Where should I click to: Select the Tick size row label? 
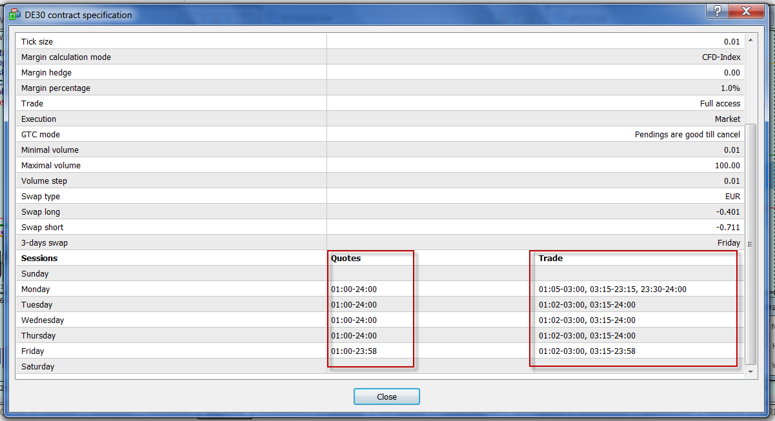tap(37, 41)
